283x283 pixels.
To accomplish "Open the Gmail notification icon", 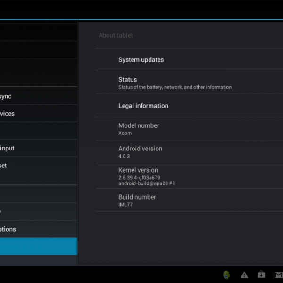I will 278,275.
